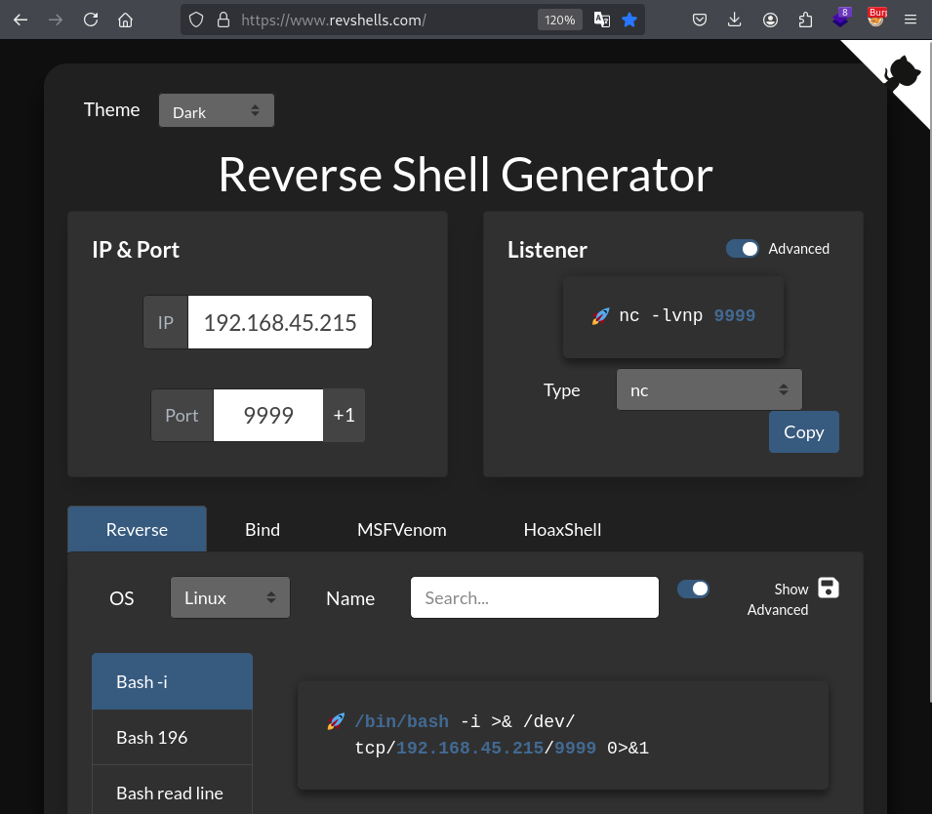932x814 pixels.
Task: Toggle the Listener Advanced switch
Action: (x=743, y=249)
